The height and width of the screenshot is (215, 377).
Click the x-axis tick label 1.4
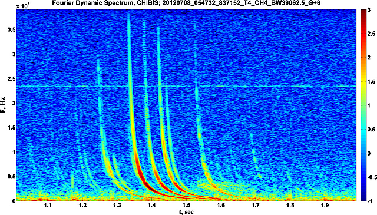152,205
